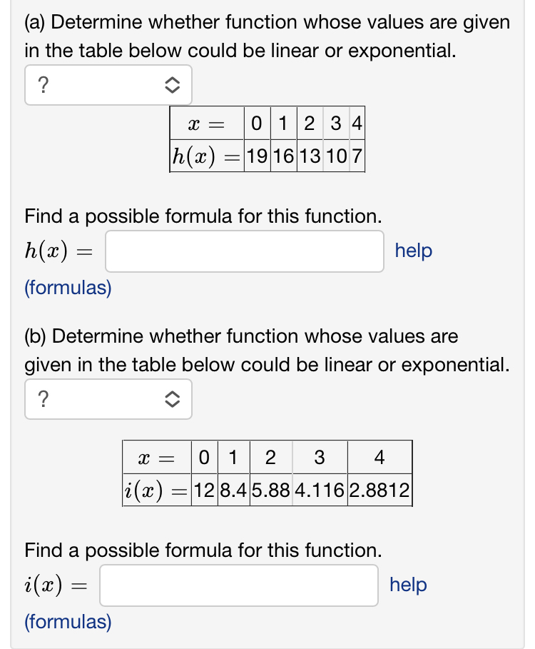Select the value 8.4 in the i(x) table
This screenshot has width=535, height=649.
pyautogui.click(x=233, y=490)
